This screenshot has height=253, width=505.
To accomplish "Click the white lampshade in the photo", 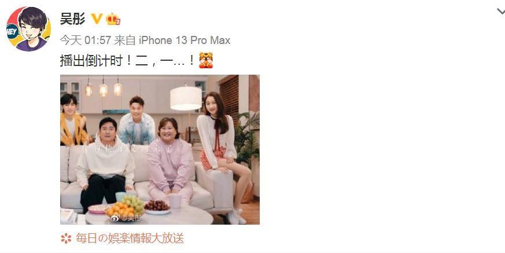I will [186, 98].
